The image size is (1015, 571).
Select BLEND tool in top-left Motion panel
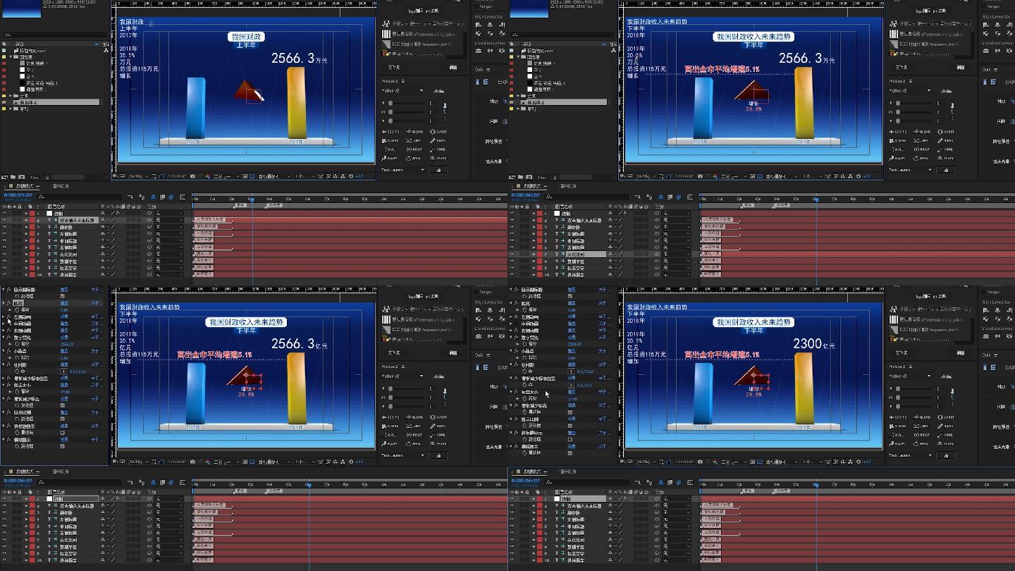[414, 132]
